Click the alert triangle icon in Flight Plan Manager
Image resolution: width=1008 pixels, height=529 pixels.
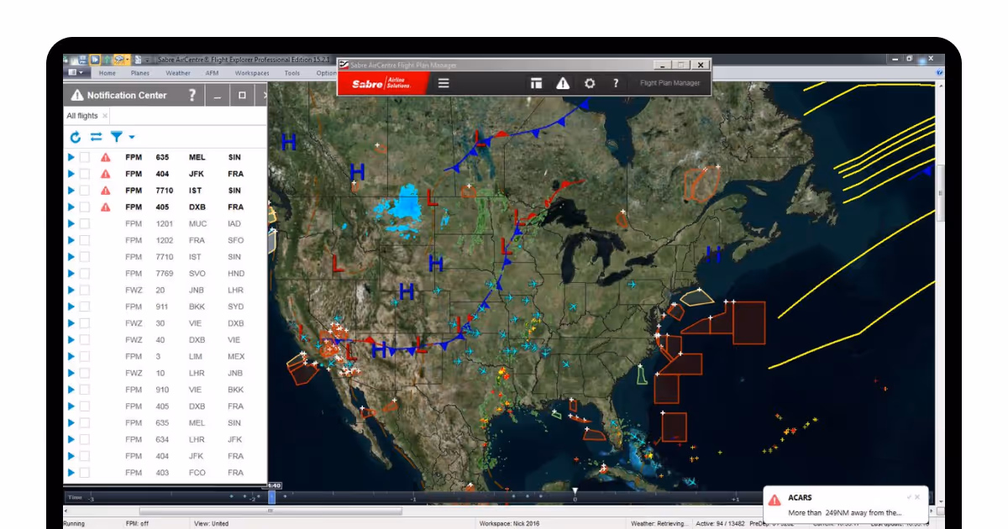click(563, 83)
